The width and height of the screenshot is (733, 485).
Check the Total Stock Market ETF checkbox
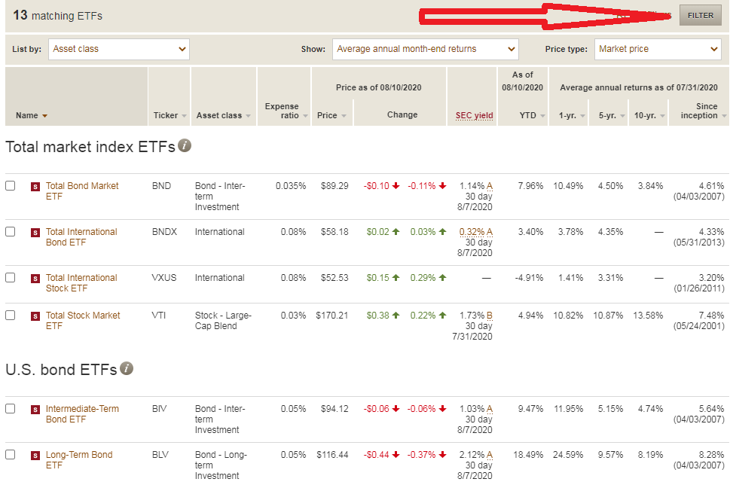tap(11, 316)
